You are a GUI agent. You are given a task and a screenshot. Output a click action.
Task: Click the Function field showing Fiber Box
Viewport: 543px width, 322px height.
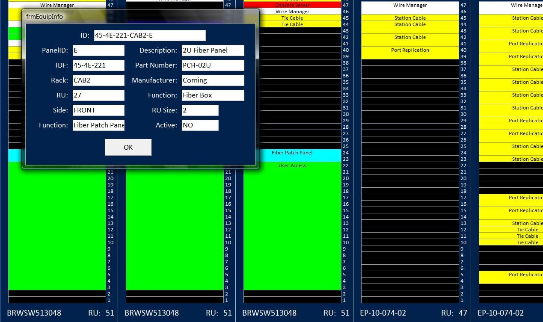tap(213, 95)
